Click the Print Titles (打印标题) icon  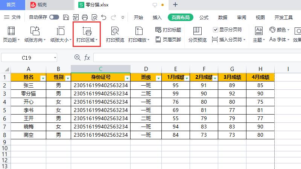pos(168,30)
